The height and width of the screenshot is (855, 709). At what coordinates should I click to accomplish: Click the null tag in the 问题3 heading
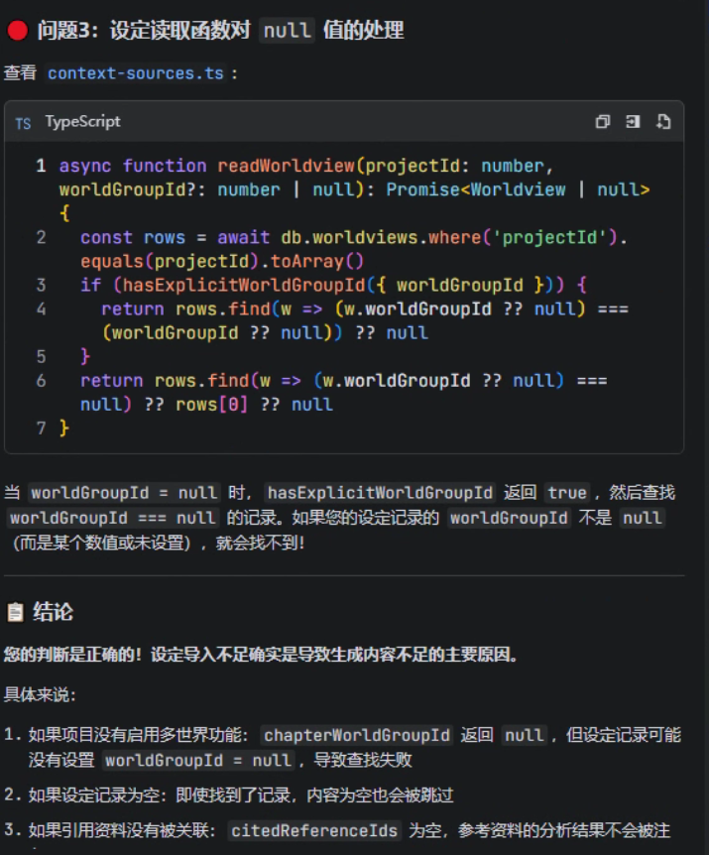(x=288, y=31)
